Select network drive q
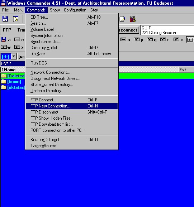194x207 pixels. (x=152, y=40)
